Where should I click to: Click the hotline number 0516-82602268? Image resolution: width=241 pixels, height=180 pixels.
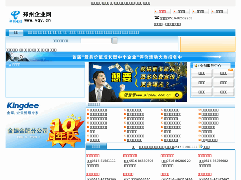(180, 18)
